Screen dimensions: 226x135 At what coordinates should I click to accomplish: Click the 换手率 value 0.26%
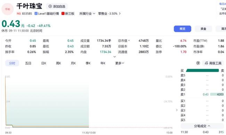coord(32,52)
